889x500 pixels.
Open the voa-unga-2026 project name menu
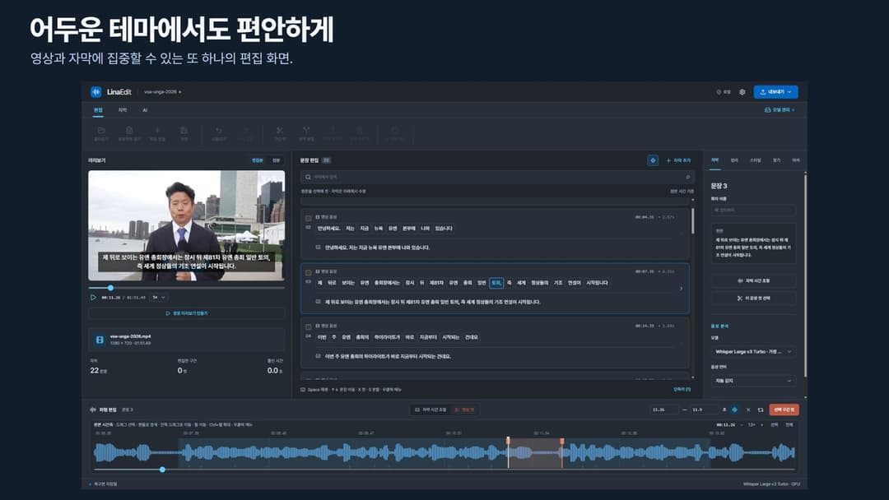tap(163, 92)
